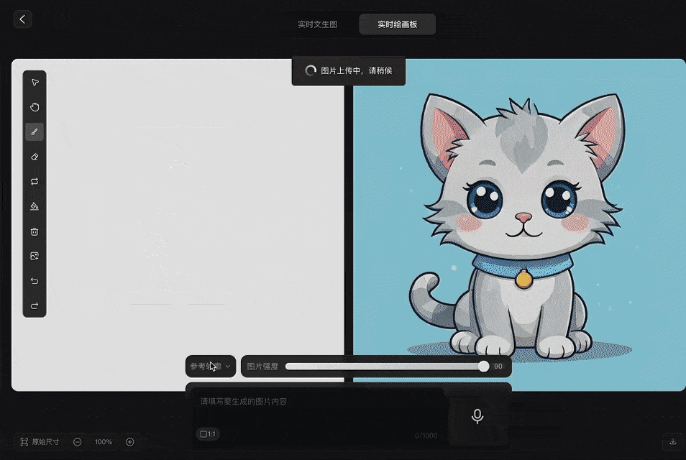Open the 参考轮廓 dropdown
686x460 pixels.
[x=211, y=367]
